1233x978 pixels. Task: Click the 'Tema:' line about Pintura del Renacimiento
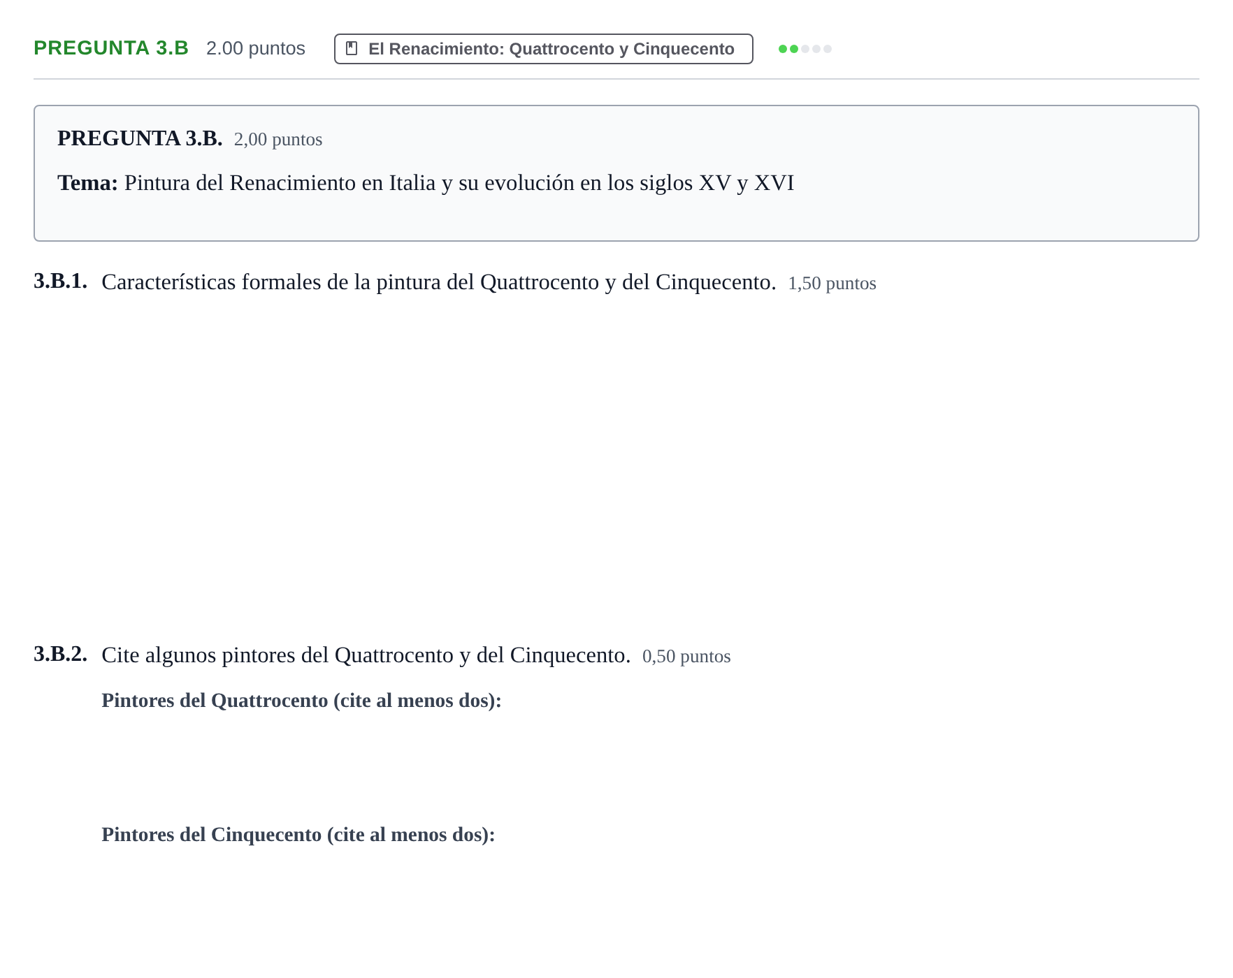pyautogui.click(x=426, y=183)
